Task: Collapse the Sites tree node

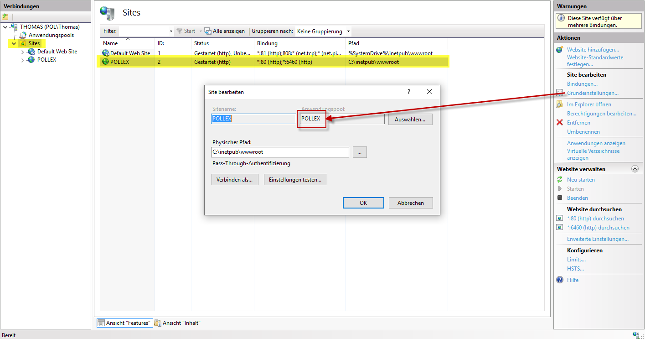Action: tap(13, 44)
